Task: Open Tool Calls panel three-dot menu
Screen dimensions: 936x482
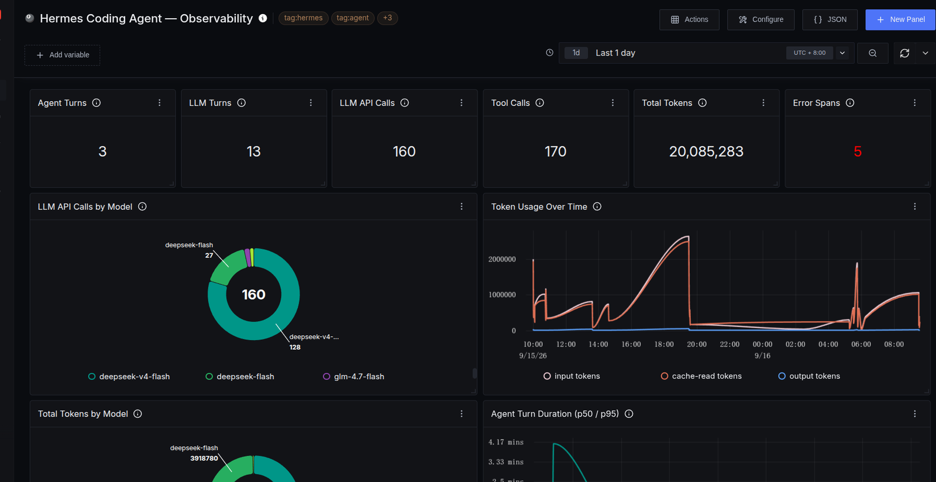Action: tap(612, 103)
